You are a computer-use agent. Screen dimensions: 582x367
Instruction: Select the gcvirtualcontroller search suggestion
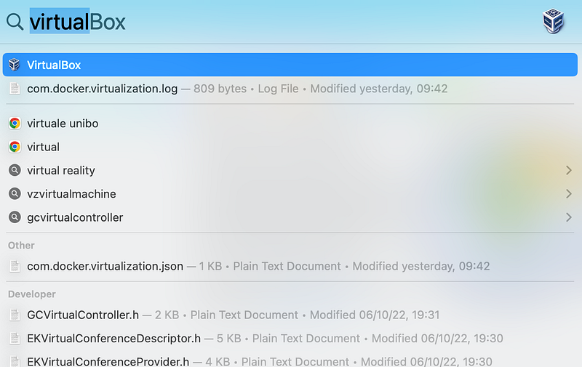pyautogui.click(x=290, y=217)
